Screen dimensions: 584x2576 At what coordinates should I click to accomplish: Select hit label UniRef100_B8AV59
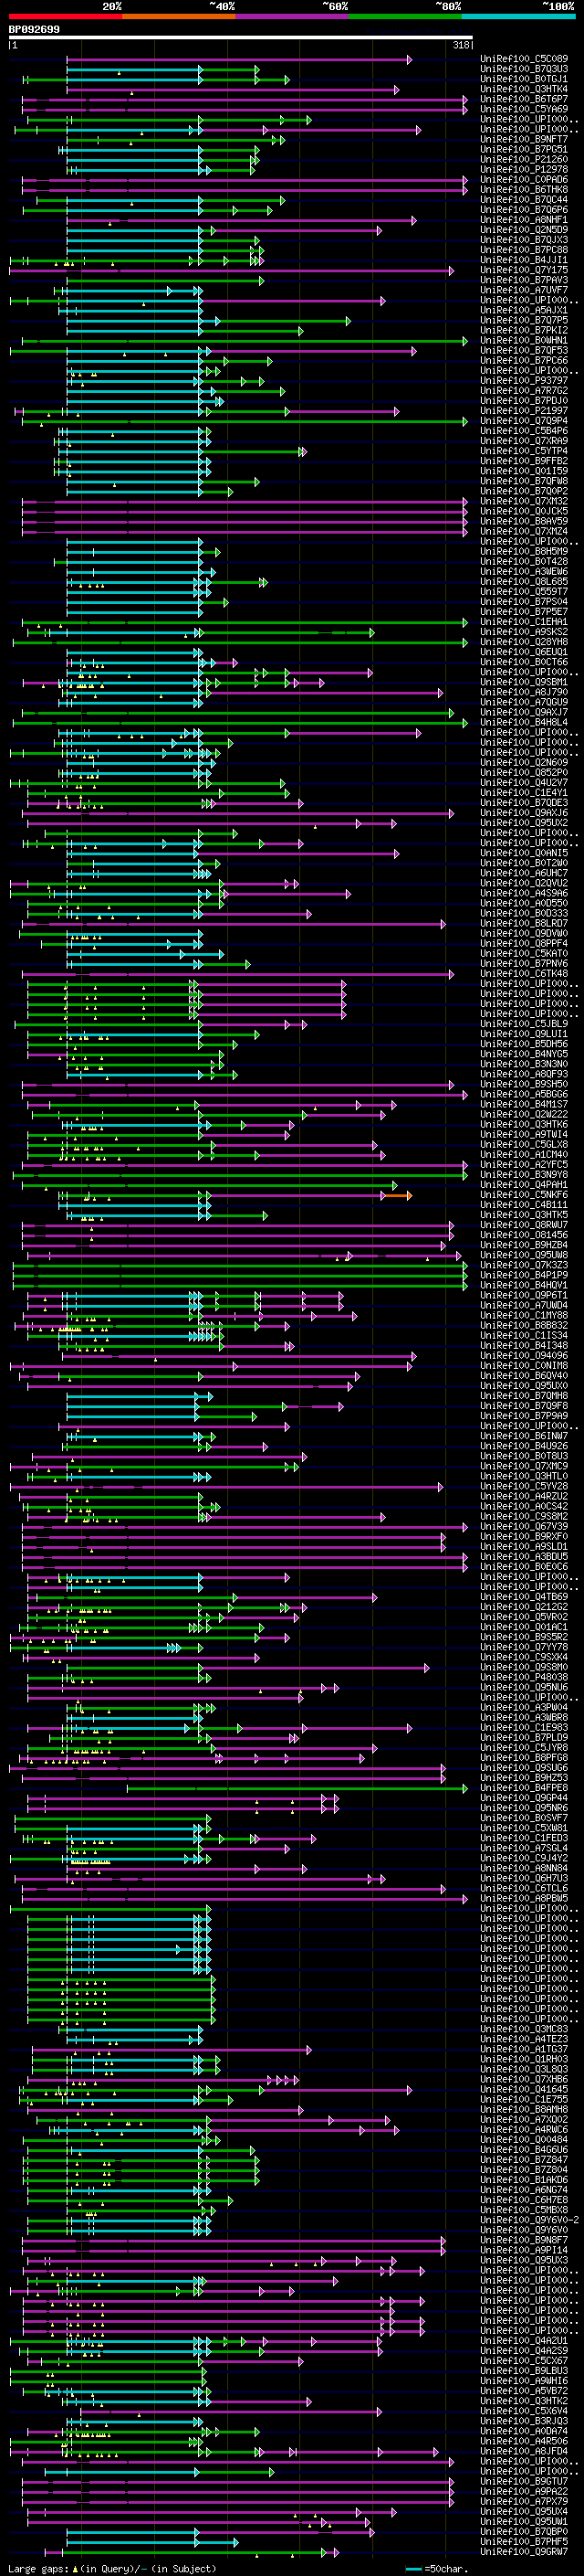coord(524,521)
